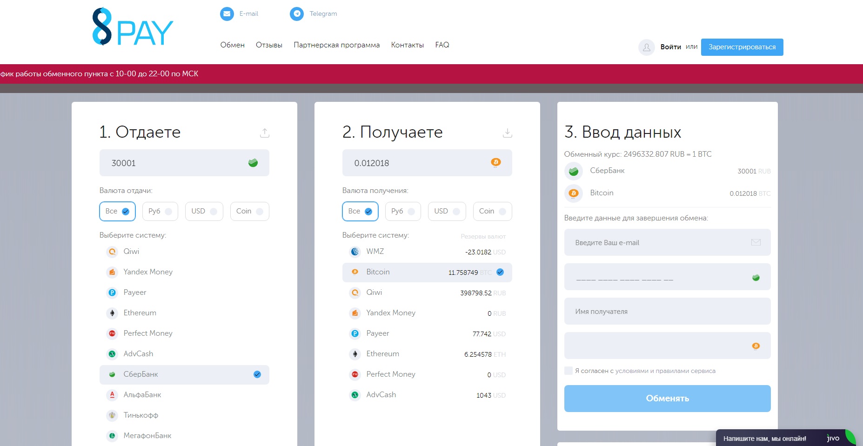
Task: Open the Telegram contact icon
Action: click(x=297, y=14)
